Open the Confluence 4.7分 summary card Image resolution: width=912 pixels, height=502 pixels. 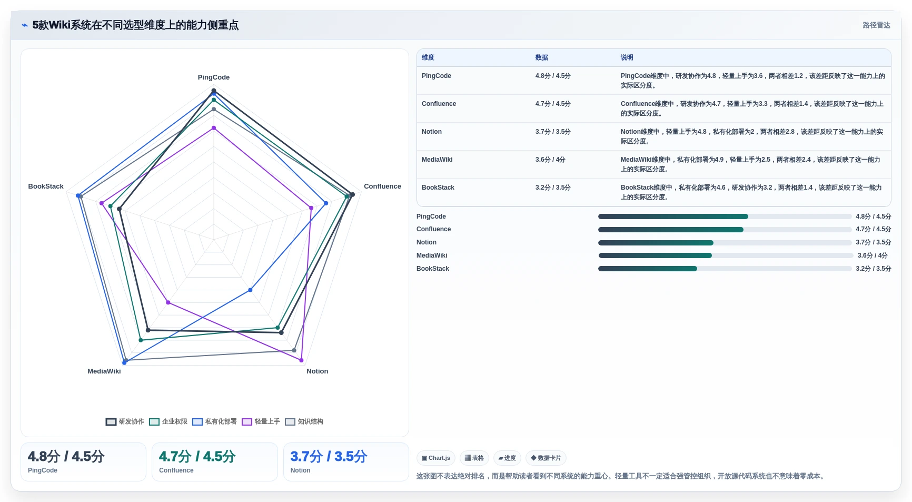[x=215, y=462]
